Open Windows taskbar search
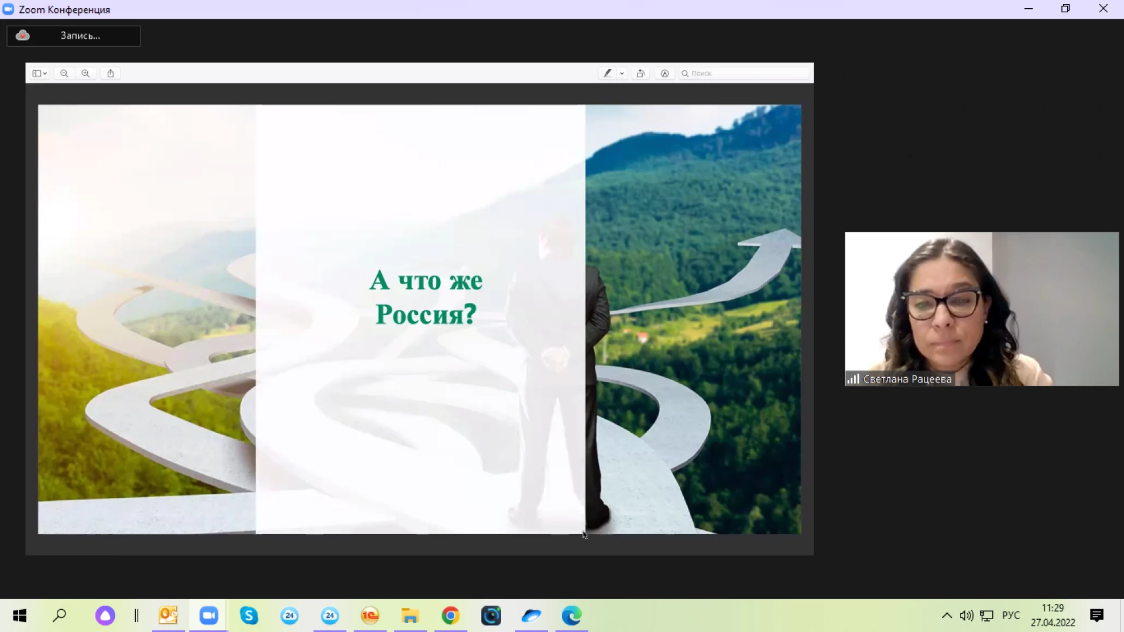This screenshot has height=632, width=1124. (x=60, y=616)
